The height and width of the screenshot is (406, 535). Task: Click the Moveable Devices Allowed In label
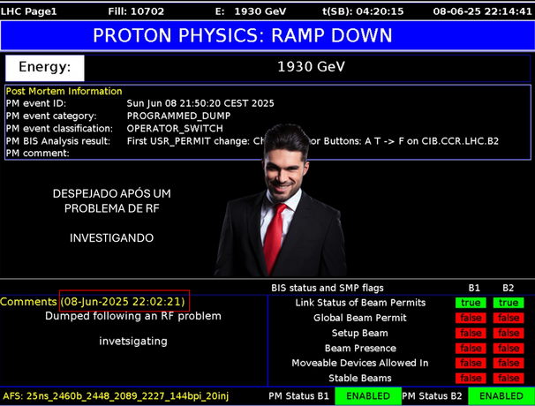[x=360, y=363]
